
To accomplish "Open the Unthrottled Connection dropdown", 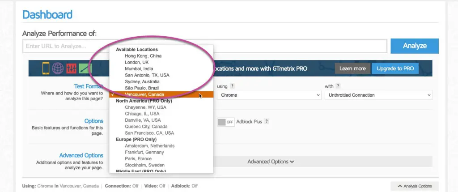I will point(378,95).
